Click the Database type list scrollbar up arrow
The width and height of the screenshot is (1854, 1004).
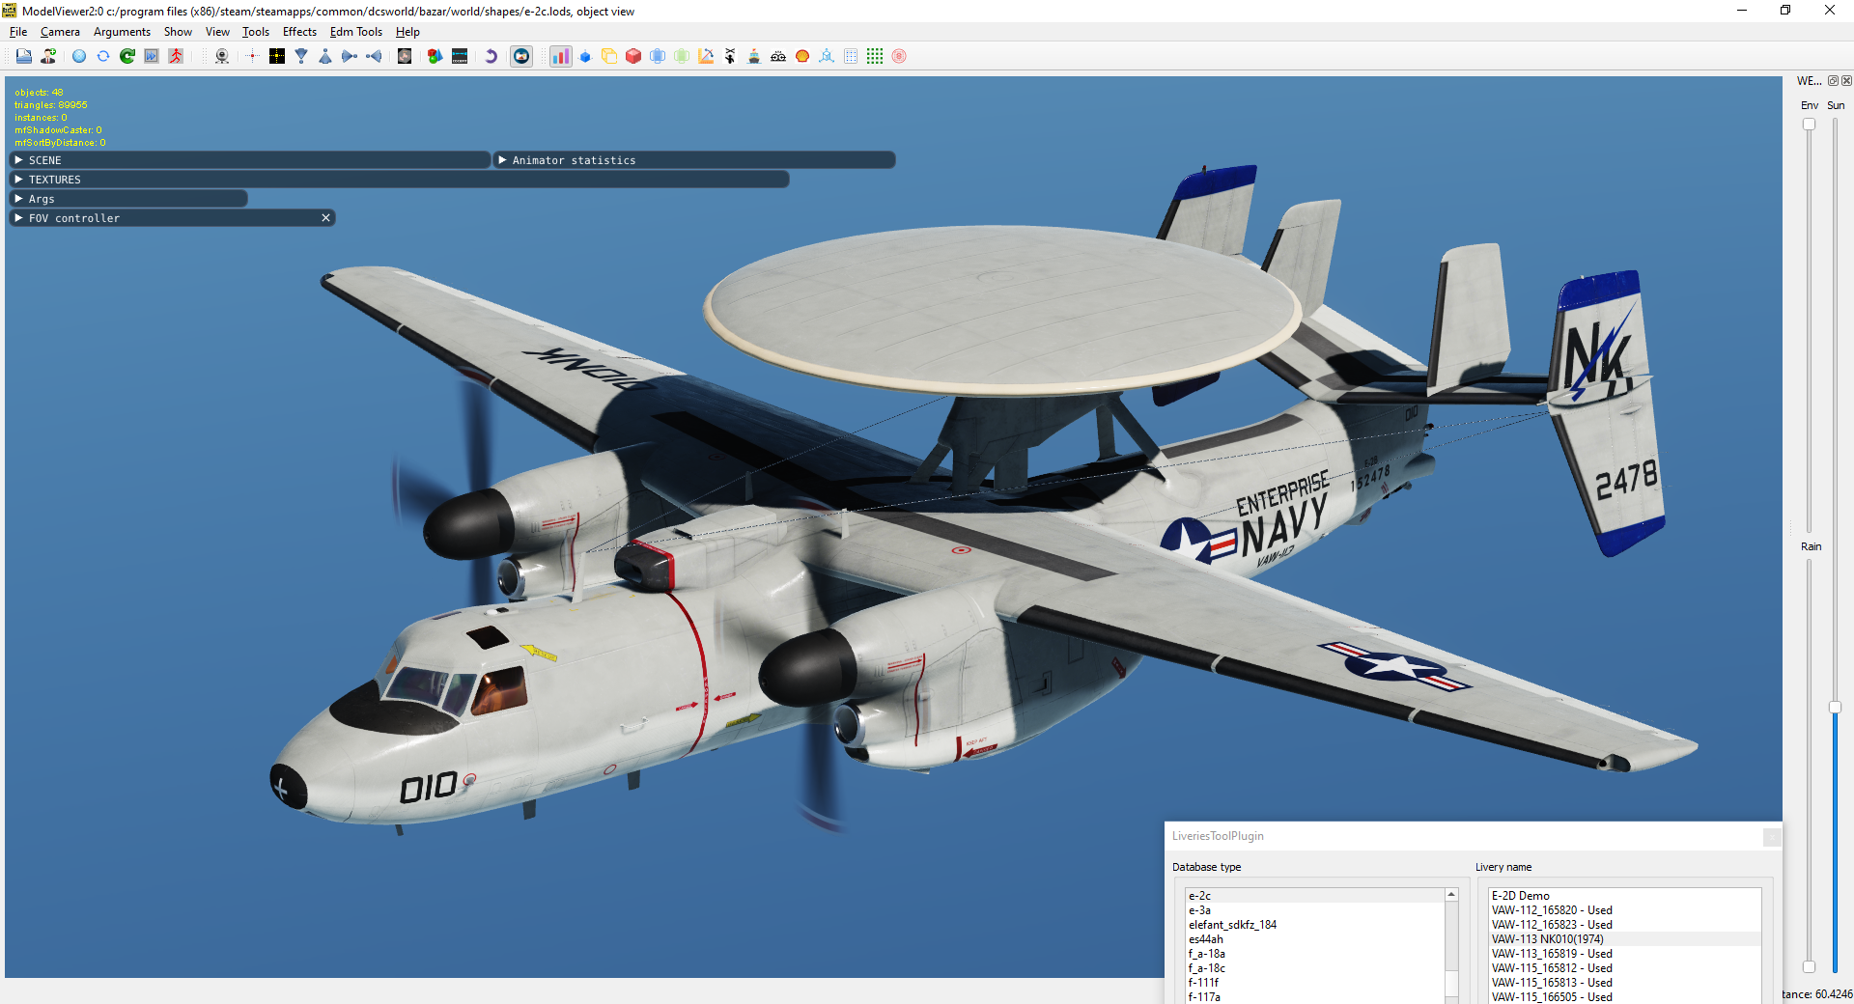pyautogui.click(x=1451, y=895)
